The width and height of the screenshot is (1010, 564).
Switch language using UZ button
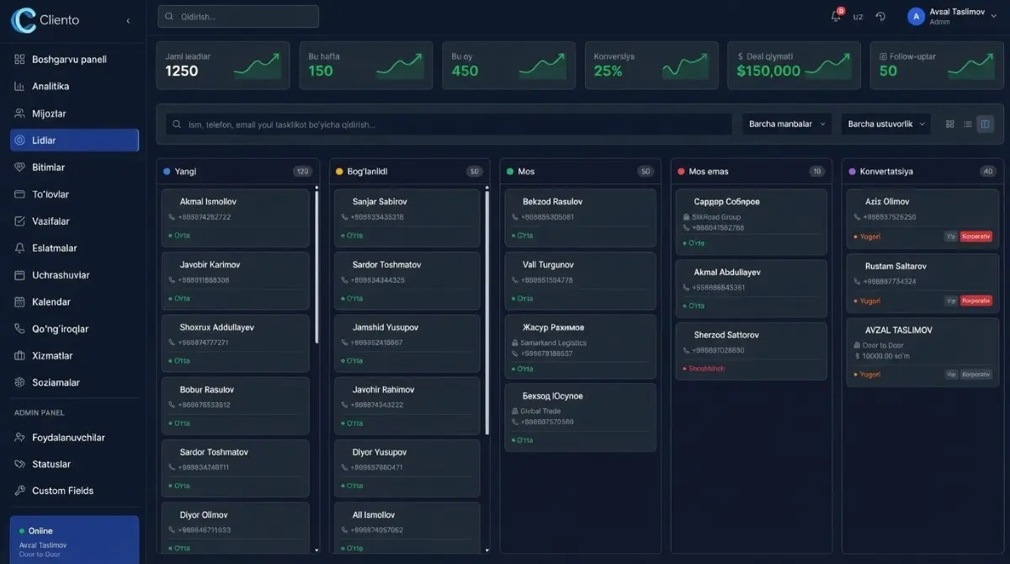point(858,16)
